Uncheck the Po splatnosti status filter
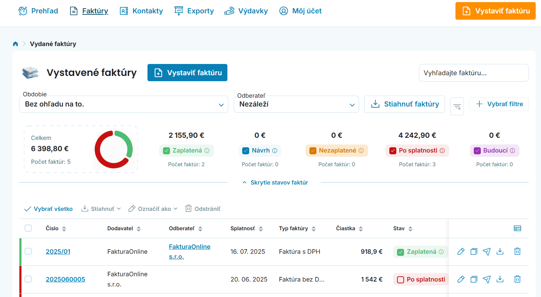Viewport: 541px width, 297px height. point(393,151)
